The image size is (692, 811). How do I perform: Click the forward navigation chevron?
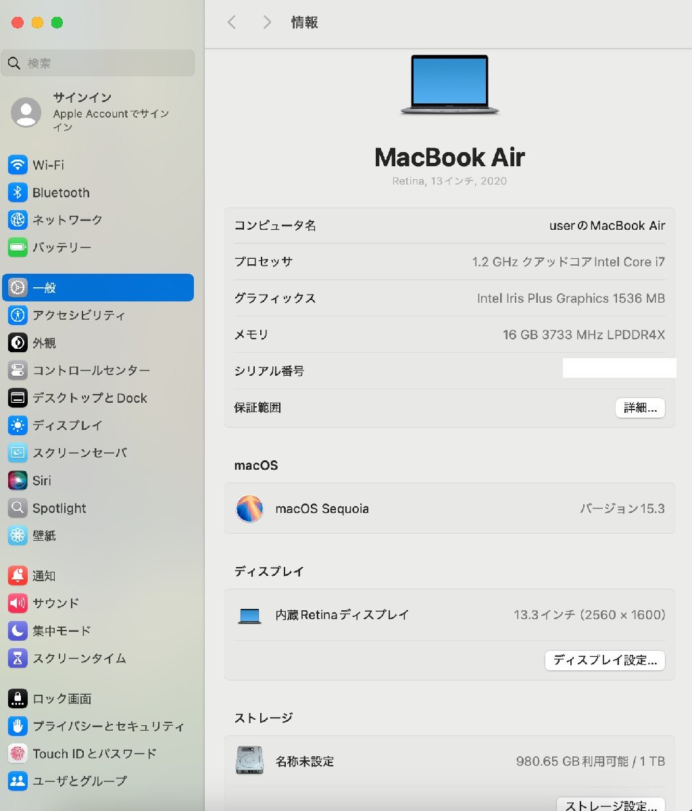[266, 22]
